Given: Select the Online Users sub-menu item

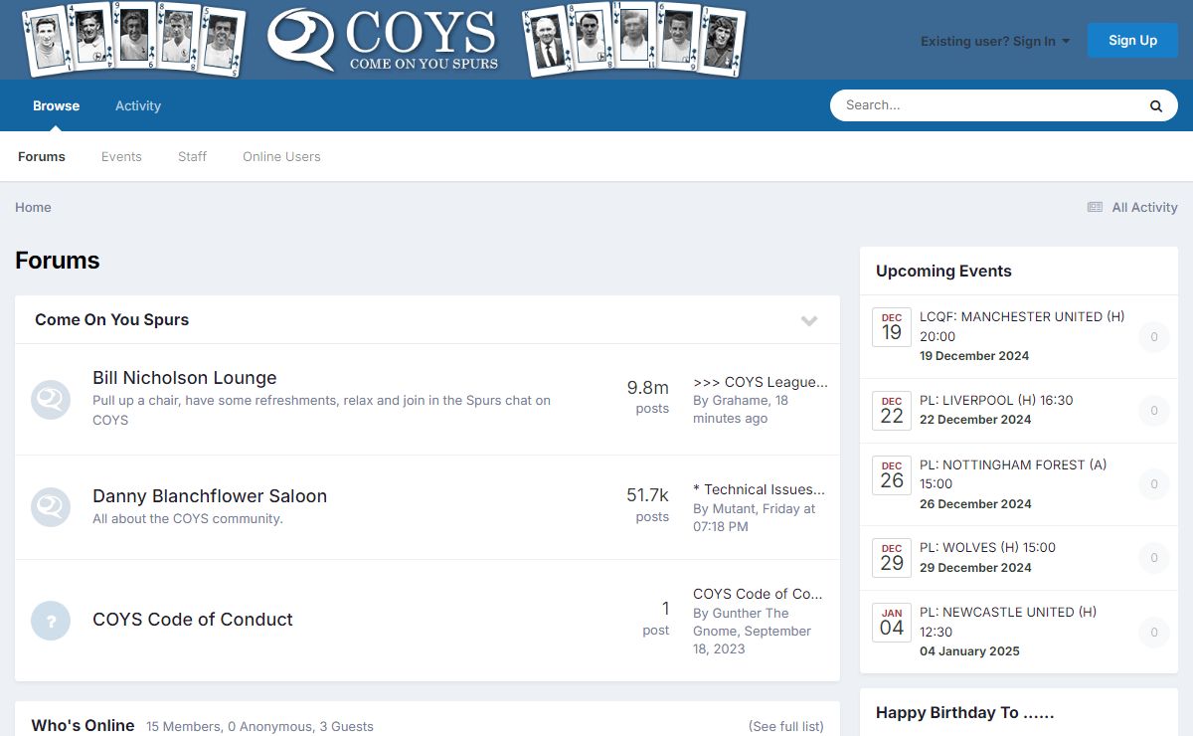Looking at the screenshot, I should pos(281,156).
